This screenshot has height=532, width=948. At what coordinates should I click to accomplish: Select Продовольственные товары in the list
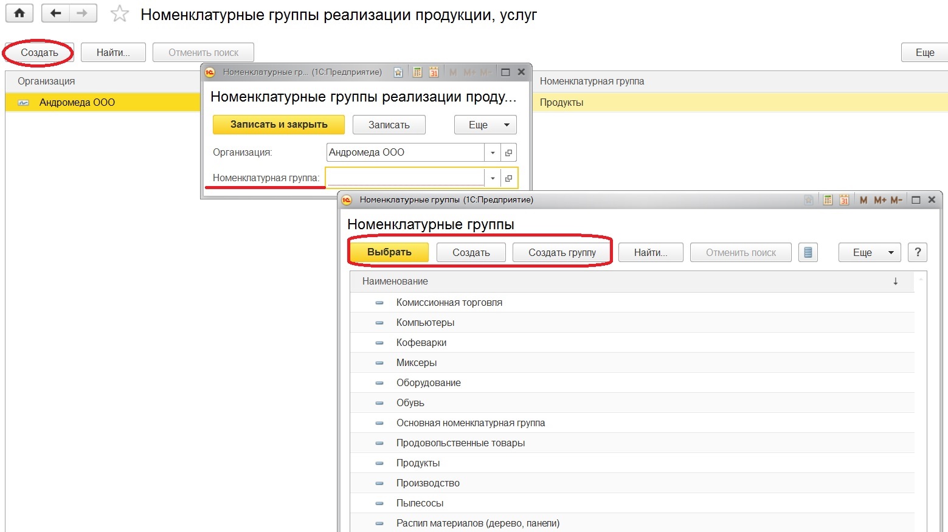coord(632,443)
